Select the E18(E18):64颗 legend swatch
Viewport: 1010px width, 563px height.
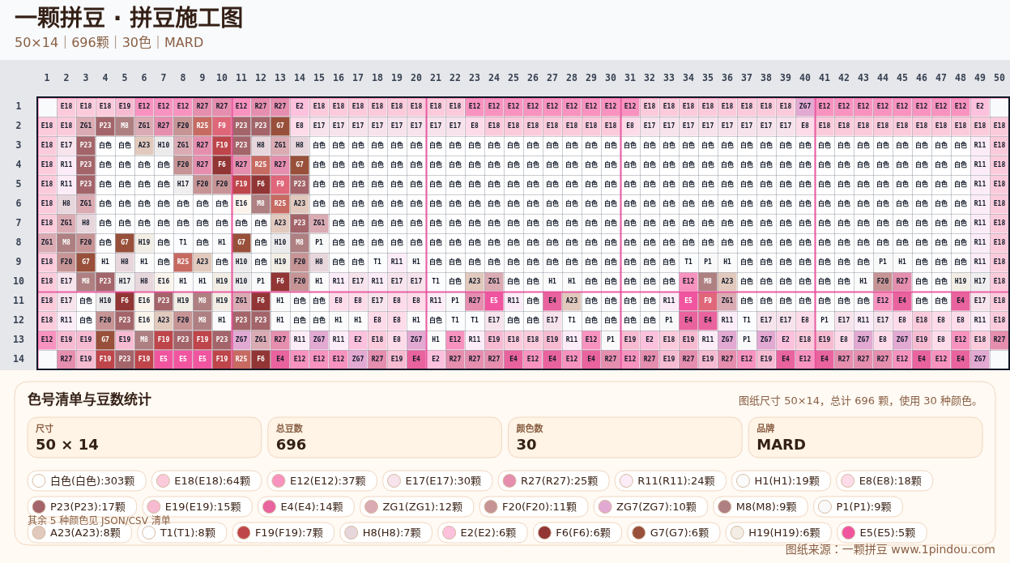click(207, 480)
